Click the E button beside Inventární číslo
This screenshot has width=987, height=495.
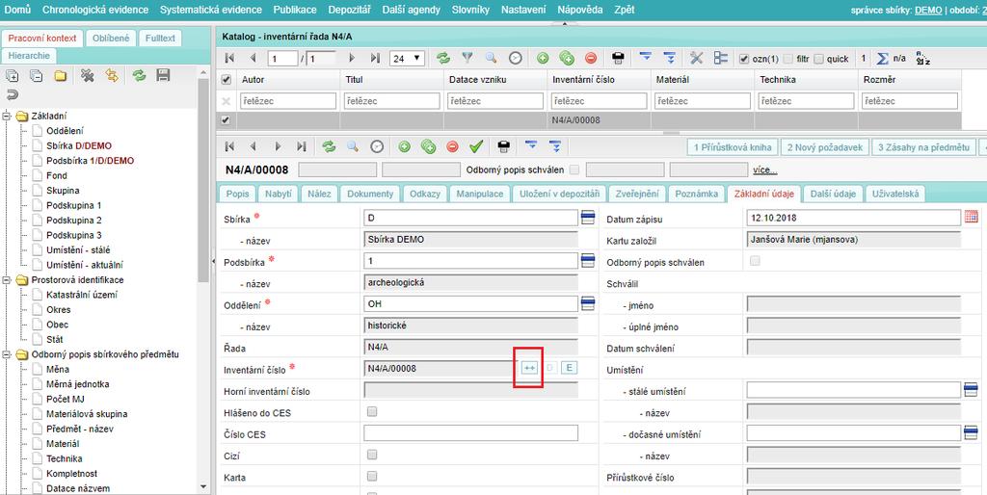pos(569,368)
